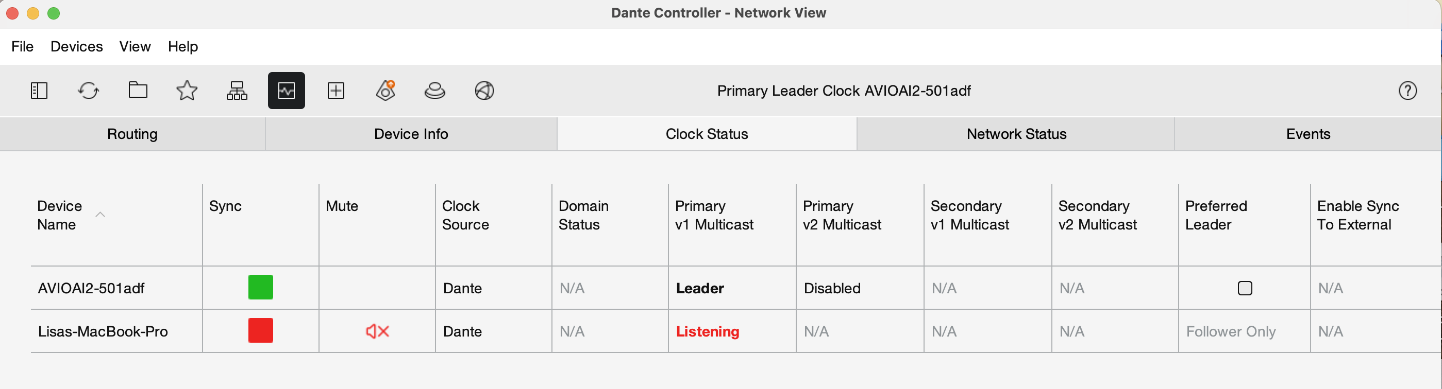1442x389 pixels.
Task: Click the green sync indicator for AVIOAI2-501adf
Action: pyautogui.click(x=261, y=287)
